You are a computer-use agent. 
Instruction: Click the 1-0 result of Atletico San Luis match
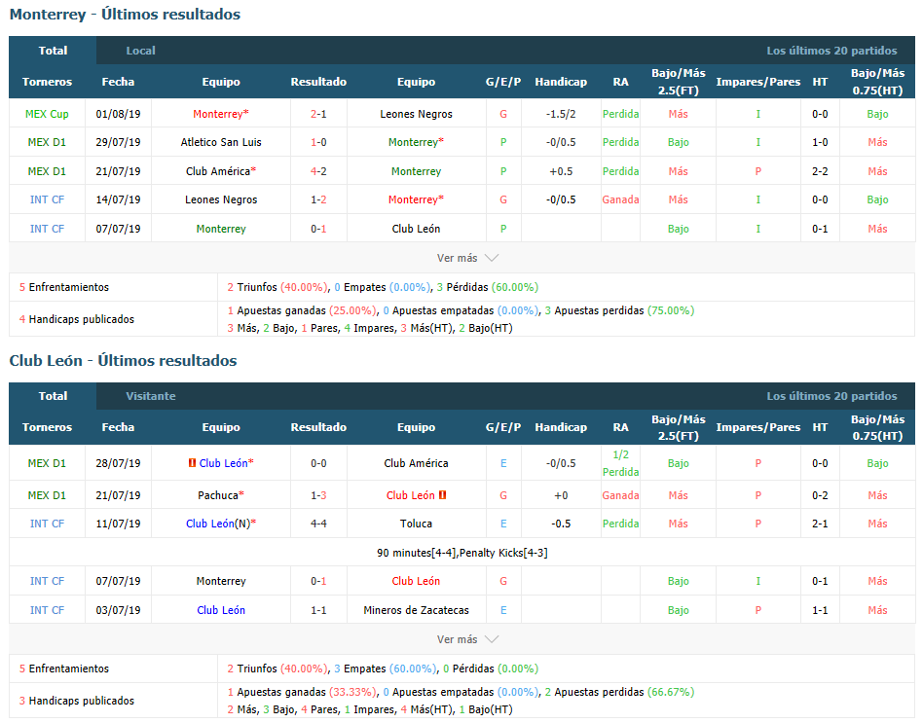pyautogui.click(x=318, y=142)
